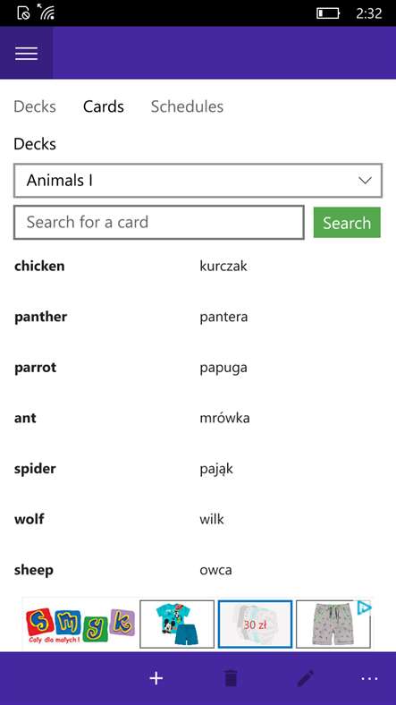Select the spider card row

click(x=198, y=469)
